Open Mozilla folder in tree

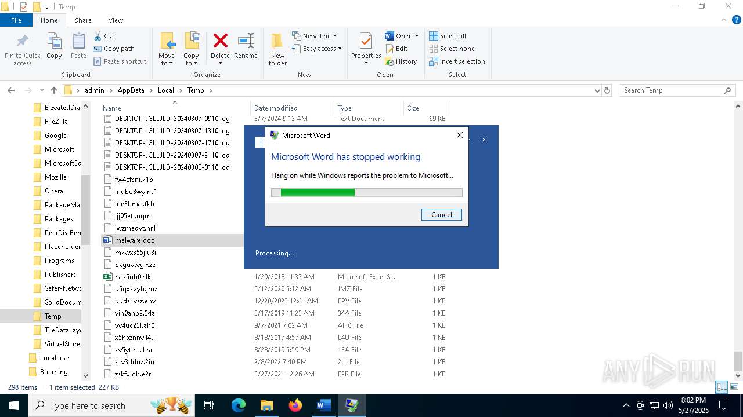[55, 177]
